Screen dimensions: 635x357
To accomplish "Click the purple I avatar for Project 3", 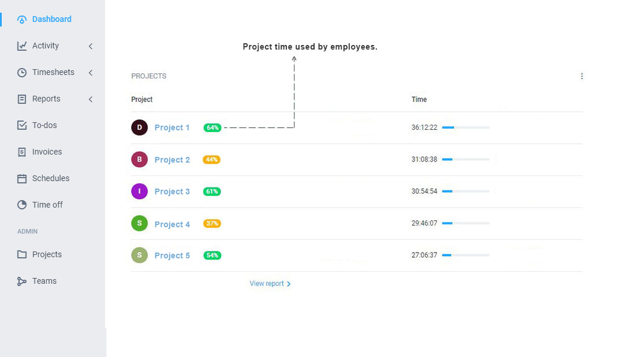I will [x=139, y=191].
